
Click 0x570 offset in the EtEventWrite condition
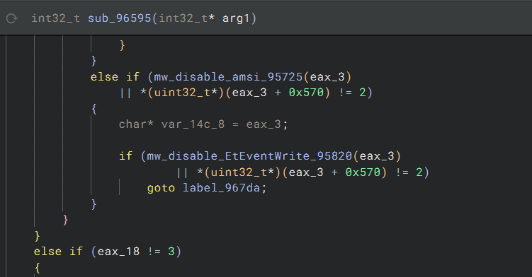[363, 172]
